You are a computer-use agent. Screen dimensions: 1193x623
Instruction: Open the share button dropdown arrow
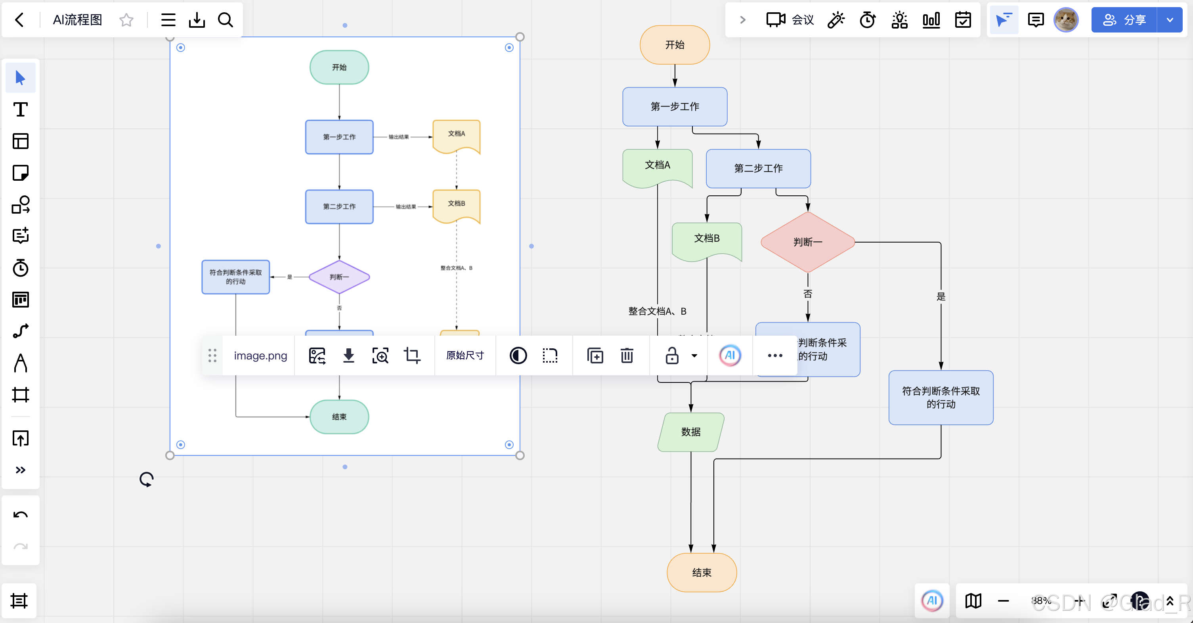click(1170, 20)
